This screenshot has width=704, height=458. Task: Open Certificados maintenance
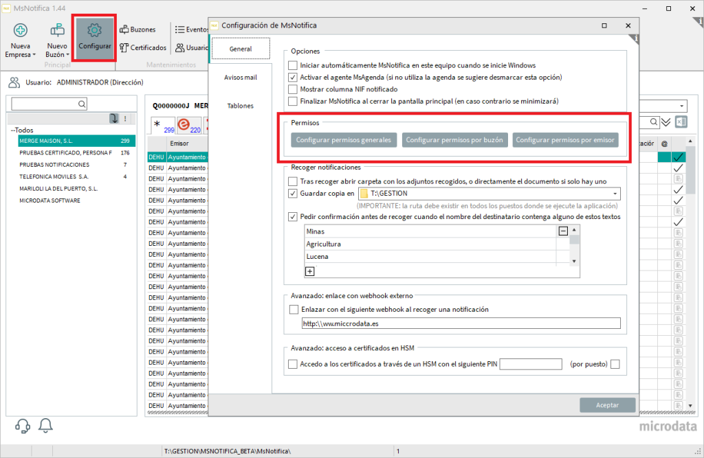(x=143, y=47)
